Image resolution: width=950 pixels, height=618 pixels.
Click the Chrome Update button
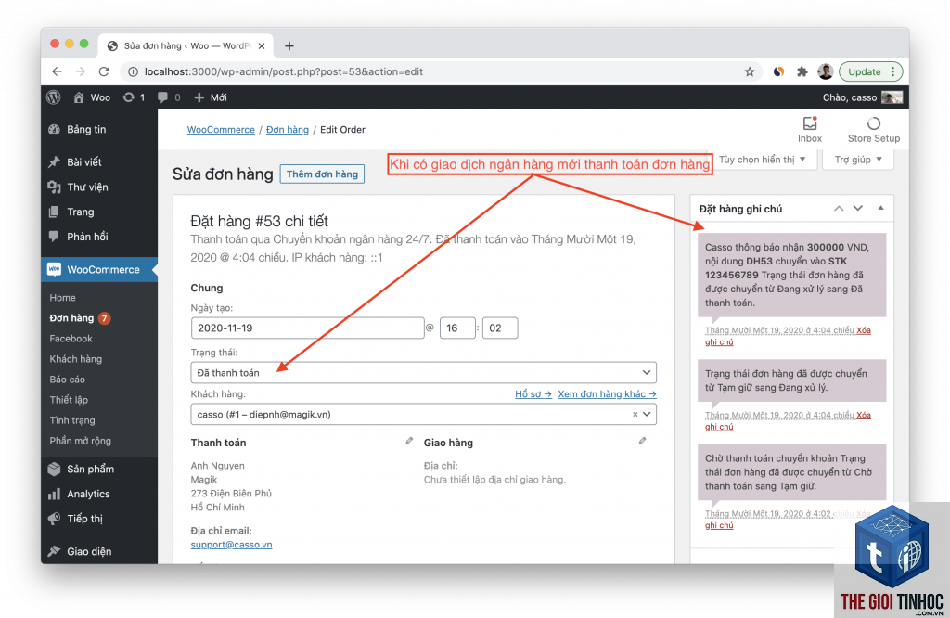pos(870,71)
